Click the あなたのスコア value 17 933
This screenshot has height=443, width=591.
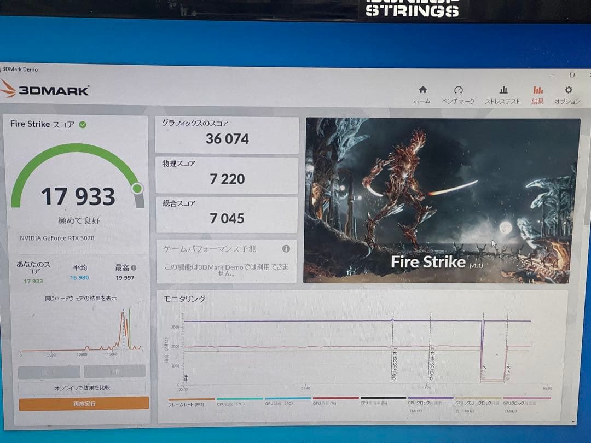pos(33,281)
